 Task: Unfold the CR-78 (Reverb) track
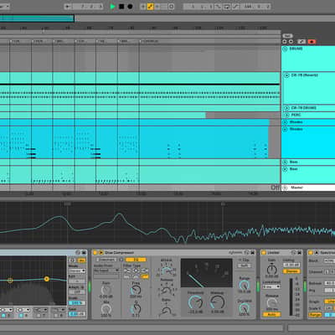pos(286,75)
